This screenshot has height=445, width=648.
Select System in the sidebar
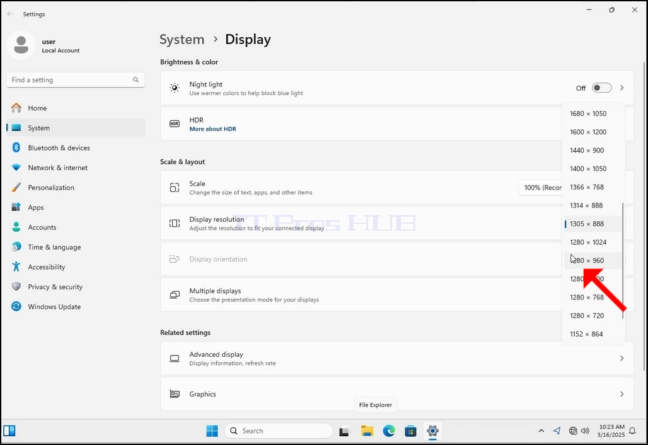76,128
